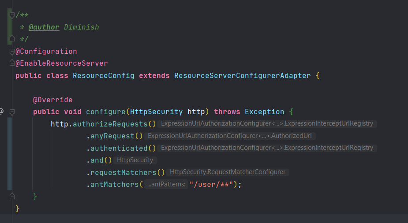This screenshot has width=408, height=223.
Task: Click the HttpSecurity parameter type in configure
Action: [156, 112]
